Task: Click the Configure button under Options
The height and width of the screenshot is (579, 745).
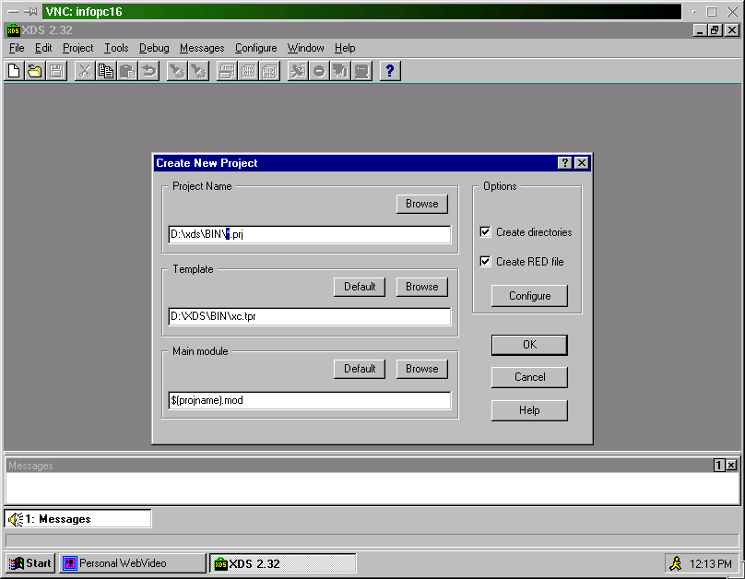Action: 530,296
